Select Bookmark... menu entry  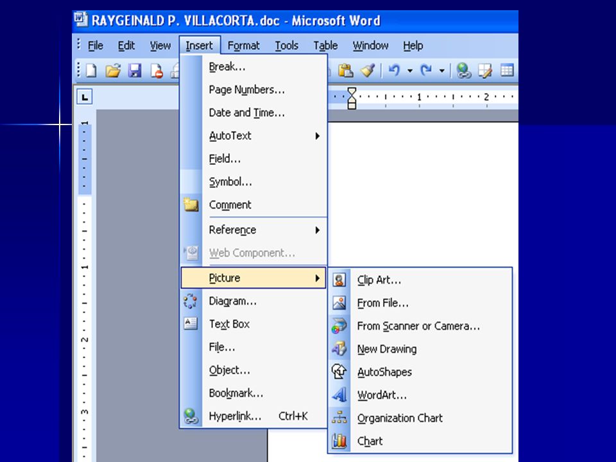click(x=253, y=393)
